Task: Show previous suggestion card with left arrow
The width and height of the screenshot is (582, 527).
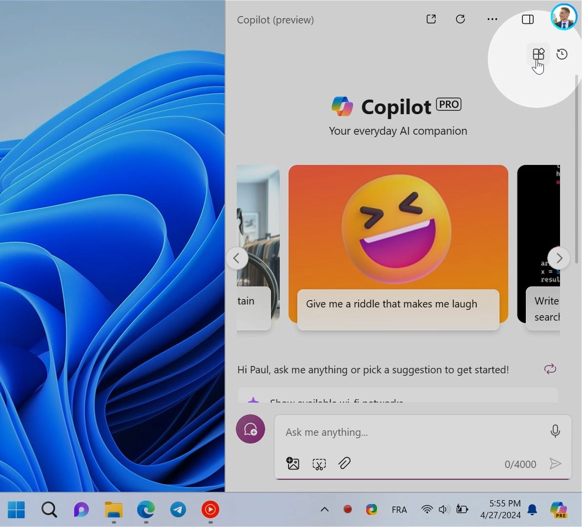Action: pyautogui.click(x=237, y=258)
